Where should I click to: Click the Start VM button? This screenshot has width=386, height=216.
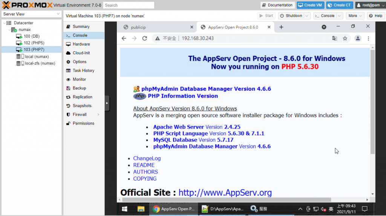click(x=266, y=16)
